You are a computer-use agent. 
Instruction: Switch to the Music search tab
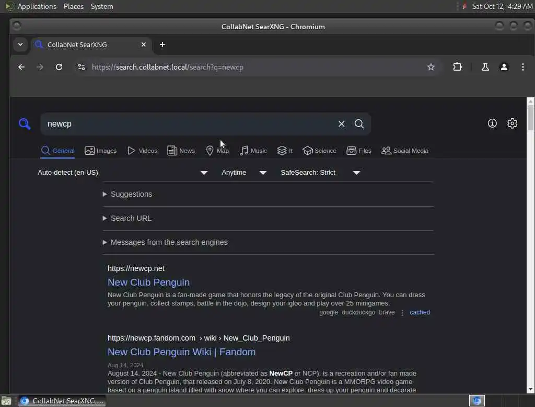click(x=253, y=151)
